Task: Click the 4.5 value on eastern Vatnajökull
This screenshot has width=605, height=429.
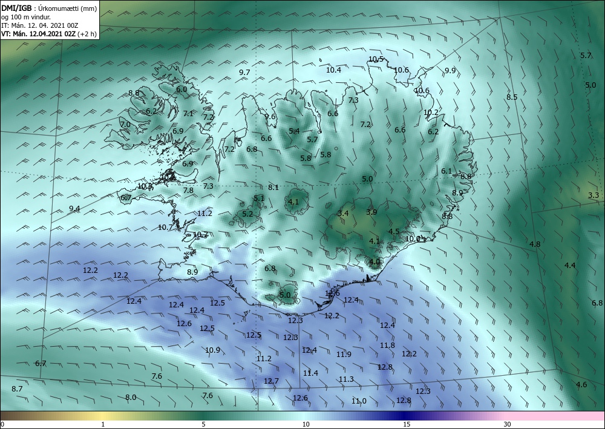Action: [394, 232]
